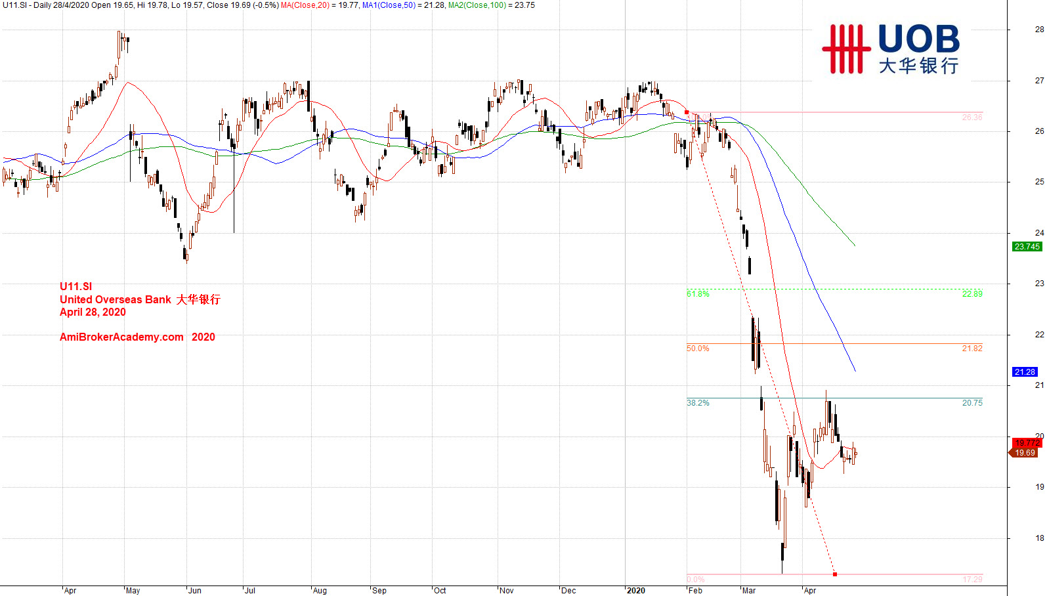The image size is (1047, 596).
Task: Click the Aug label on the time axis
Action: point(320,591)
